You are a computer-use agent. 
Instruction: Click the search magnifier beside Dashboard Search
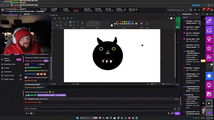[x=191, y=10]
